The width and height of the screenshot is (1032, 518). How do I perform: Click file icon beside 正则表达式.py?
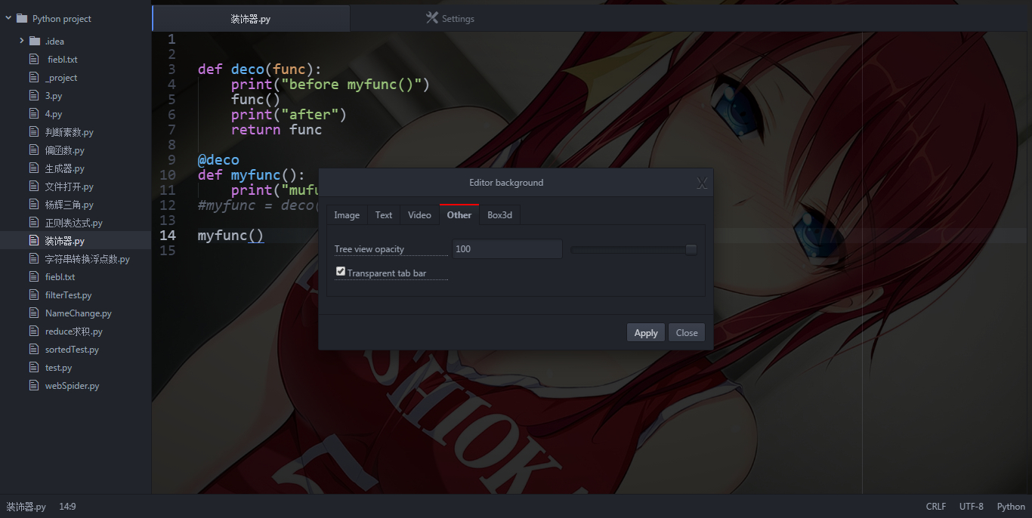[x=33, y=222]
